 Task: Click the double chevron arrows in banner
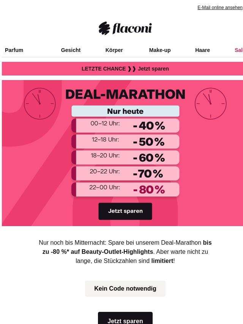pos(132,69)
